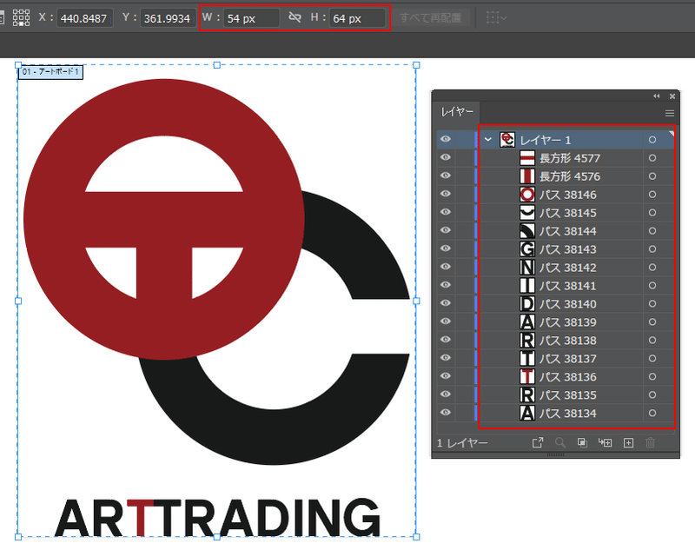Screen dimensions: 695x550
Task: Hide the レイヤー 1 layer
Action: [x=446, y=139]
